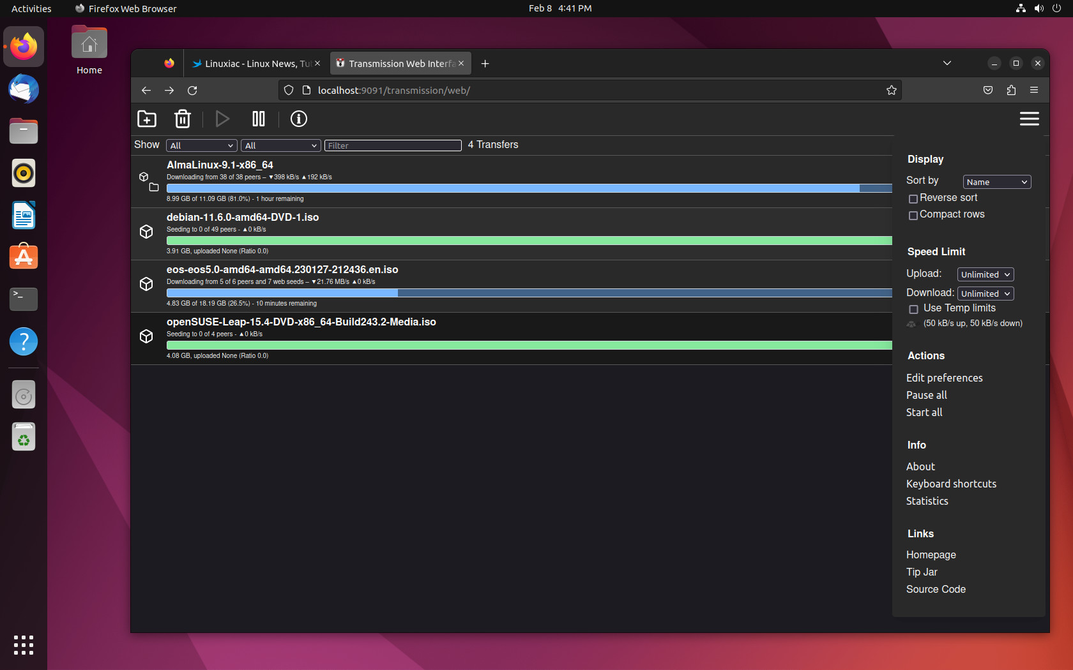Image resolution: width=1073 pixels, height=670 pixels.
Task: Click Edit preferences
Action: (944, 378)
